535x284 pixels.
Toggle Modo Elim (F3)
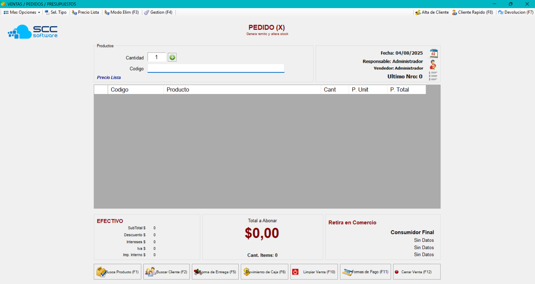point(122,12)
